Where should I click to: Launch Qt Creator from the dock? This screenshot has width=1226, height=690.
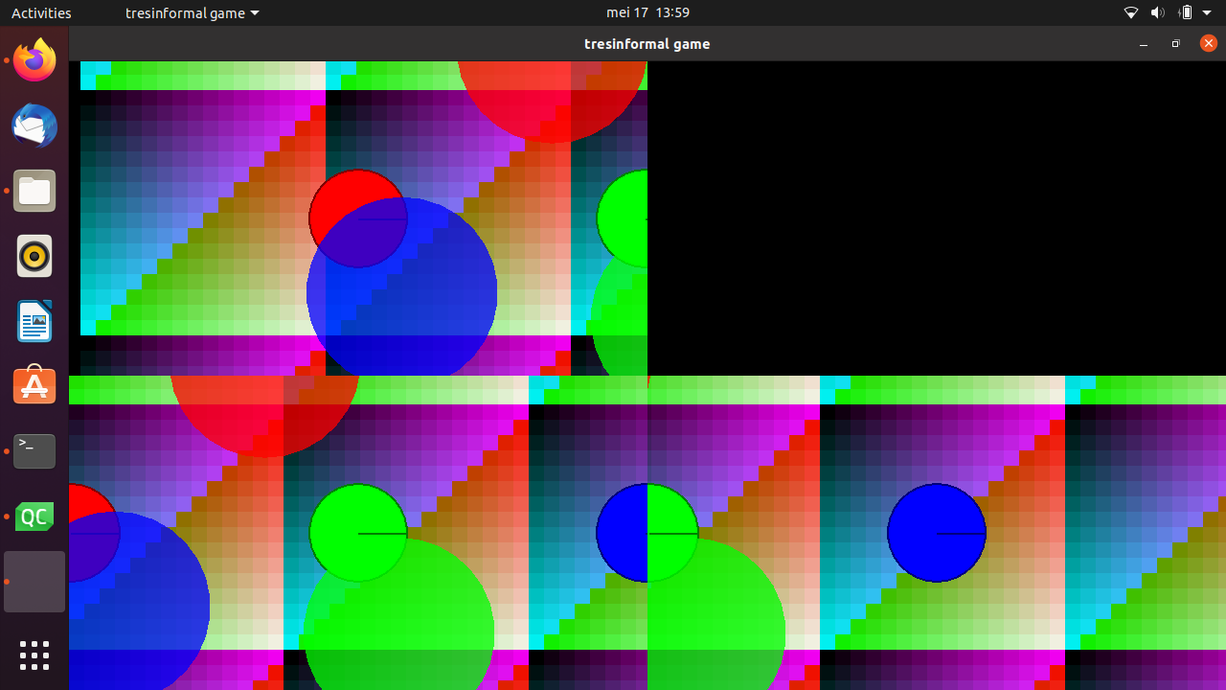point(34,517)
